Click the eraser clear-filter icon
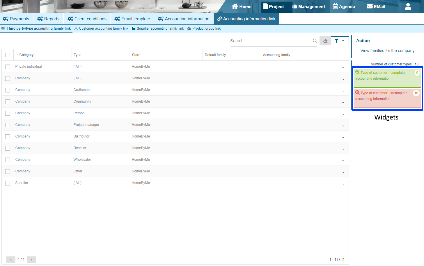This screenshot has width=424, height=266. 325,41
